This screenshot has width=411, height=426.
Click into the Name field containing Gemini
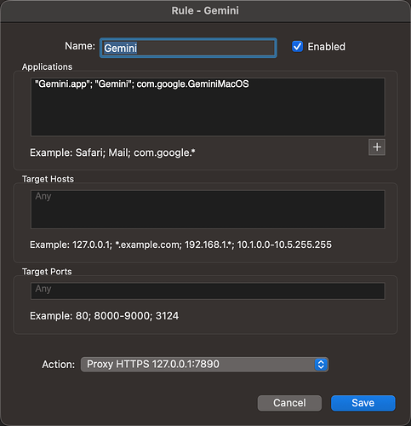tap(188, 48)
